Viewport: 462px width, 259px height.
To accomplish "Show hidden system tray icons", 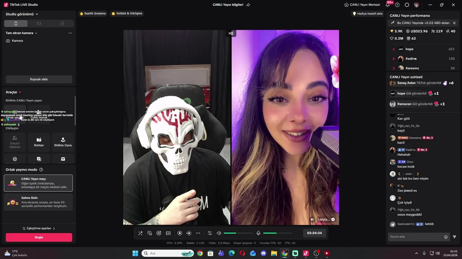I will pos(417,253).
